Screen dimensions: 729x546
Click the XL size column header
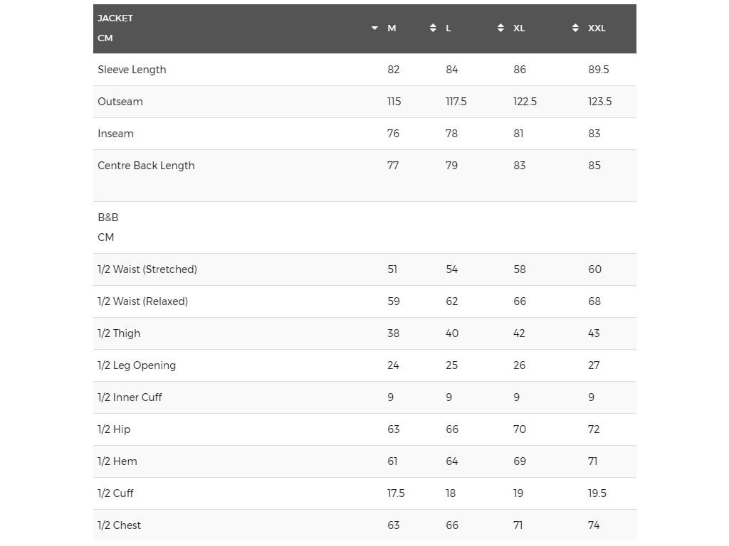[x=519, y=28]
